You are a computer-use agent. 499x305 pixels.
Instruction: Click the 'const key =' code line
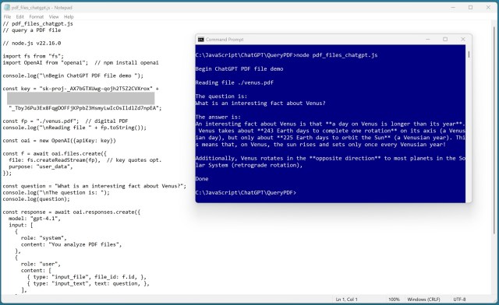(80, 89)
